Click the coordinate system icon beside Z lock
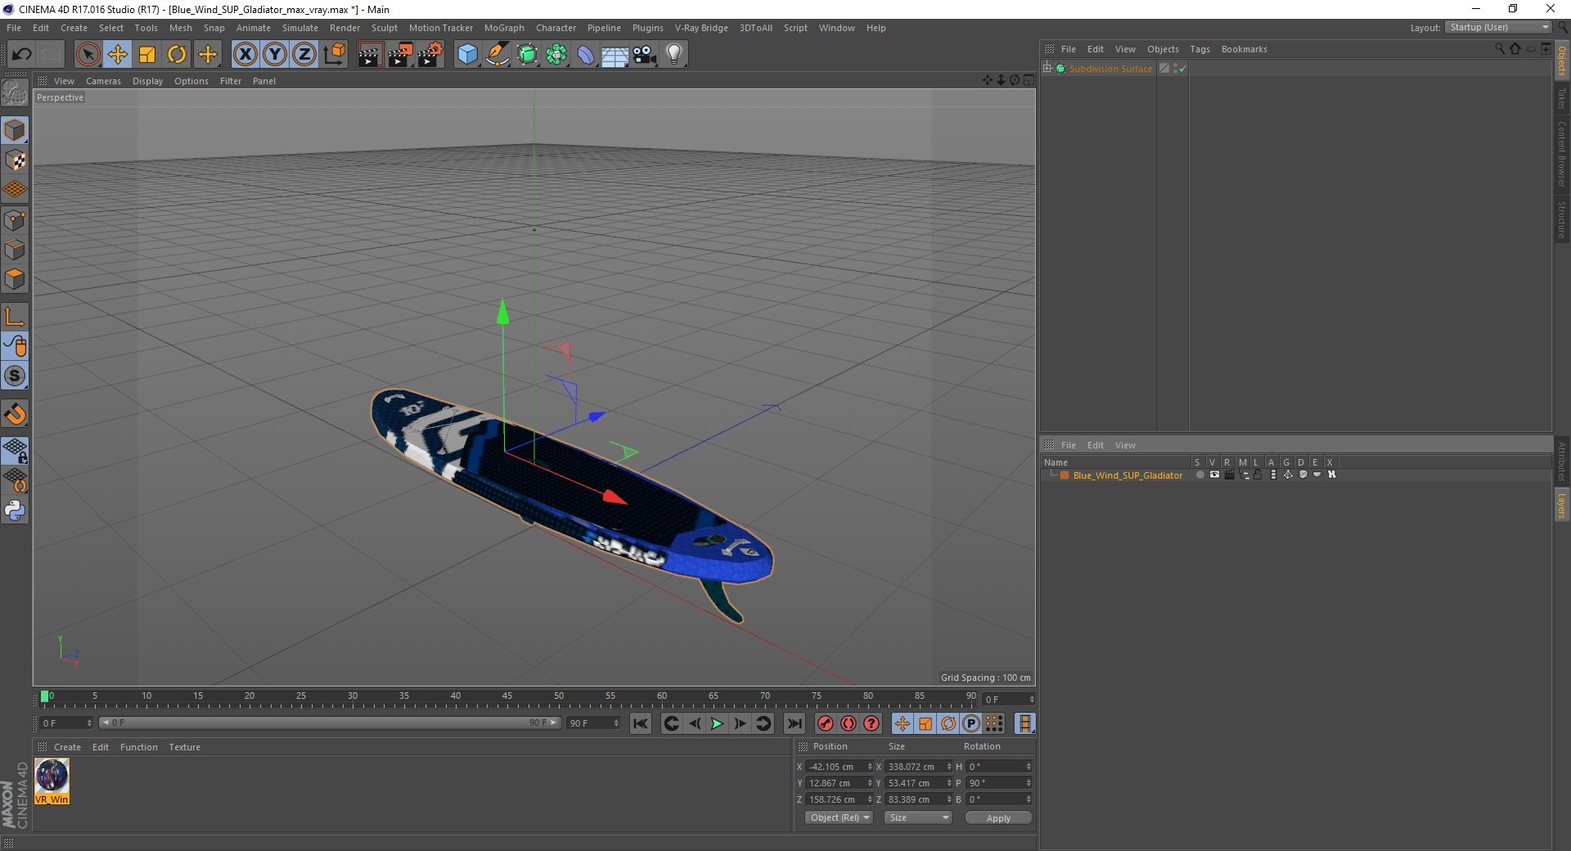This screenshot has width=1571, height=851. 335,55
